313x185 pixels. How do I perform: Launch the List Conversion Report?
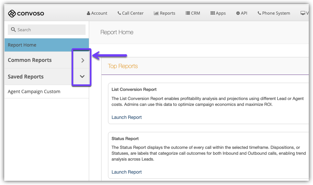click(127, 117)
